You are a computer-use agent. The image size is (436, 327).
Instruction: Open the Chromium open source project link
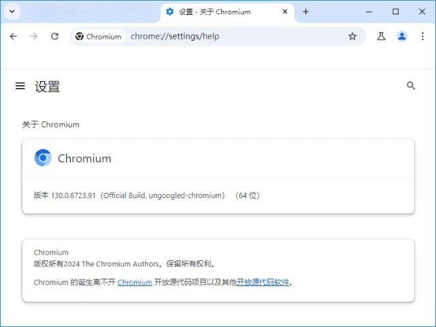tap(134, 282)
